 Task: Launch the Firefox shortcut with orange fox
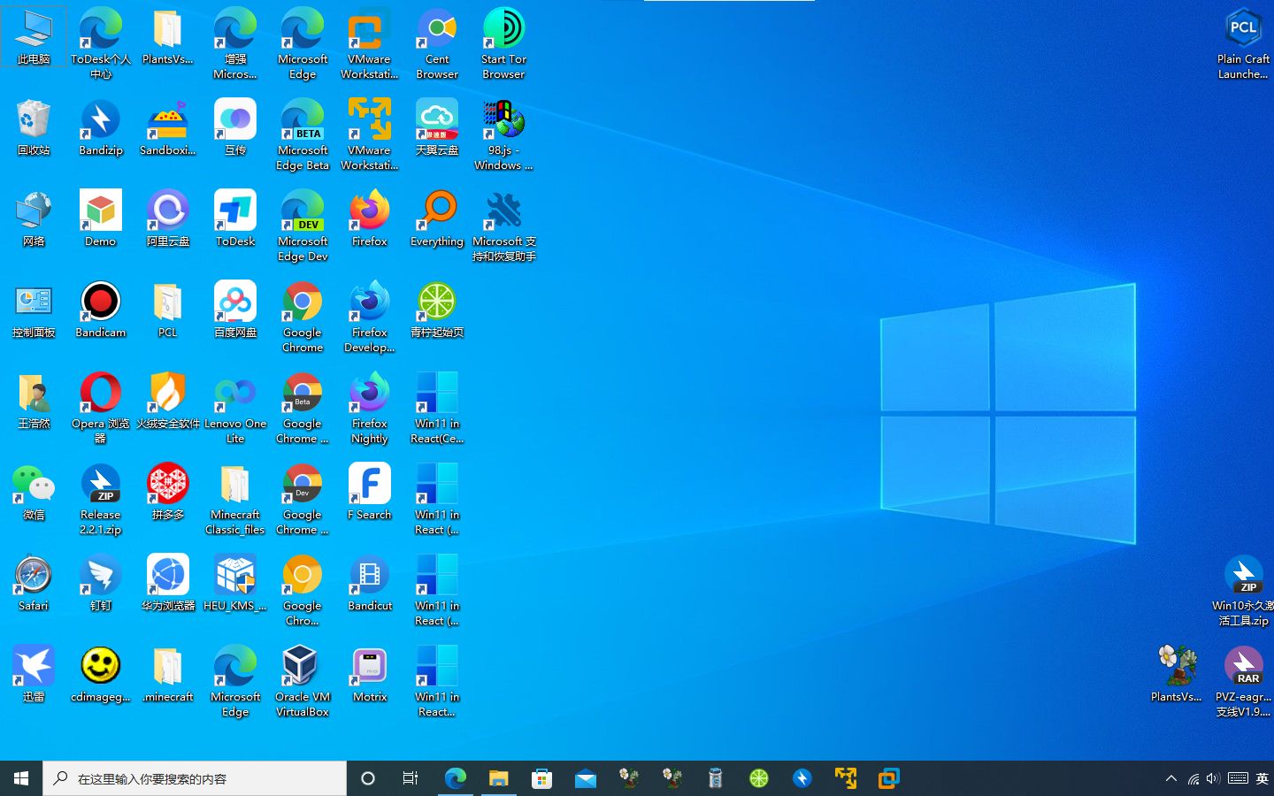click(370, 219)
